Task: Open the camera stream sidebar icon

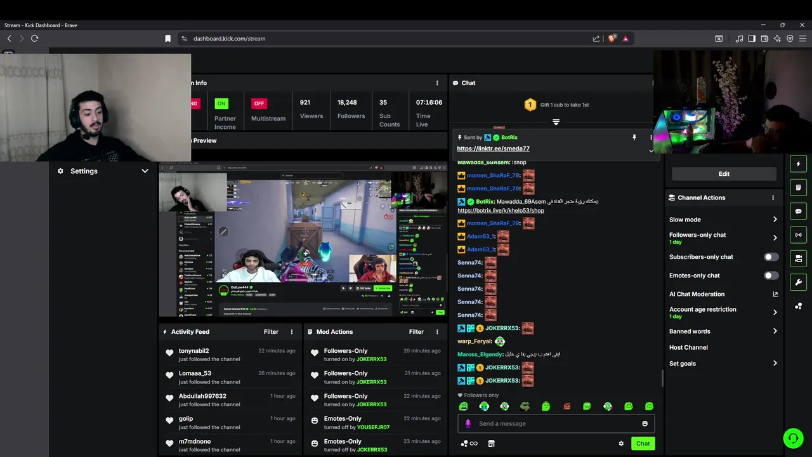Action: point(798,258)
